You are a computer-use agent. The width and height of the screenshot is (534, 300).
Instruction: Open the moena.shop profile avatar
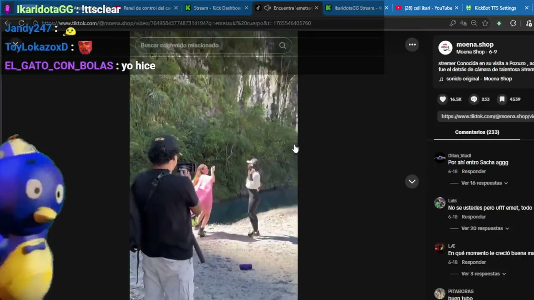point(446,48)
